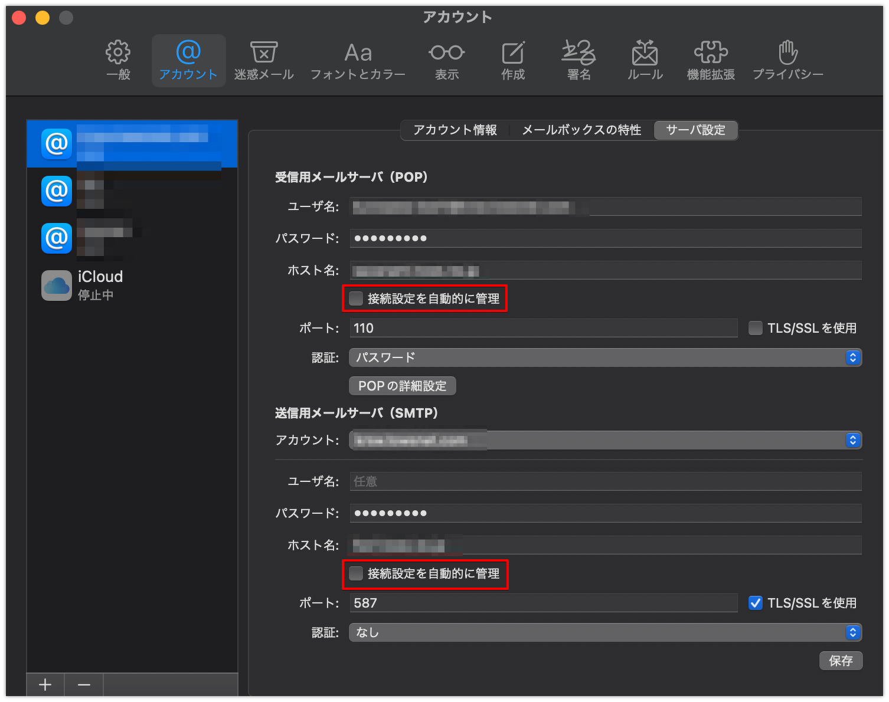The width and height of the screenshot is (889, 702).
Task: Select the 迷惑メール junk mail icon
Action: [264, 60]
